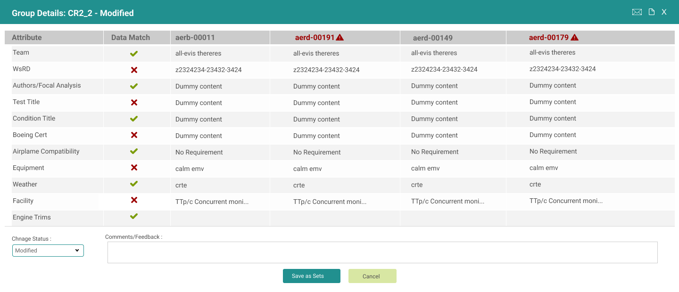This screenshot has height=292, width=679.
Task: Click red cross in Test Title row
Action: pos(134,102)
